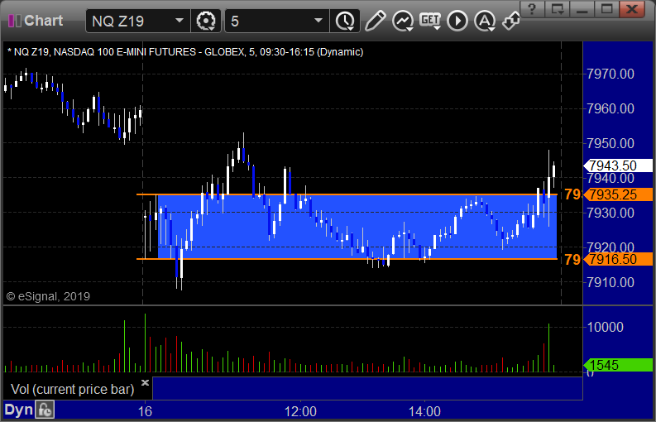Open the time template clock menu
The image size is (656, 422).
345,21
